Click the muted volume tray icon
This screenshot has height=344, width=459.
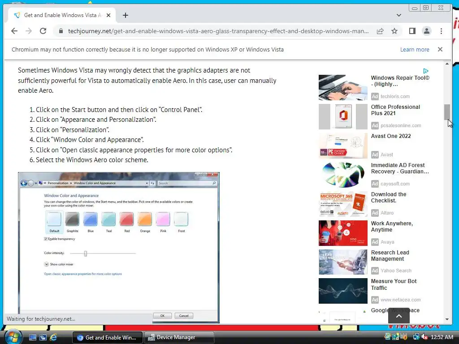click(424, 337)
